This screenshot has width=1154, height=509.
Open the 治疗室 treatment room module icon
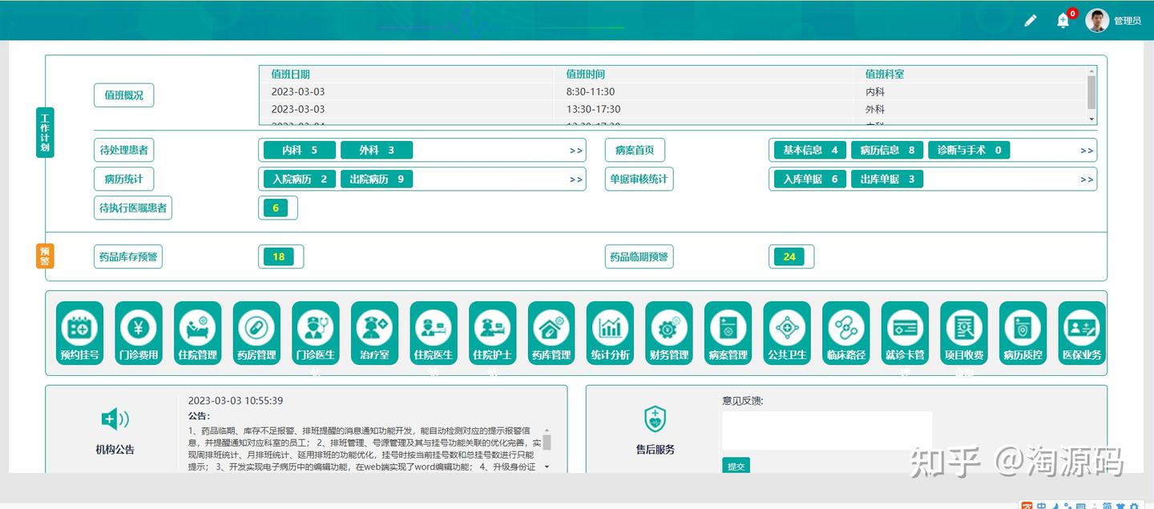[x=373, y=332]
